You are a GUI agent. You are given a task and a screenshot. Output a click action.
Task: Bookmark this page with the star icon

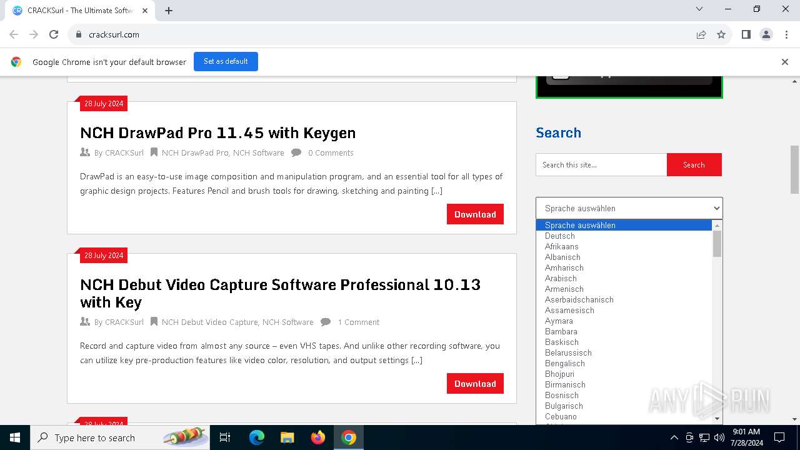click(x=721, y=34)
